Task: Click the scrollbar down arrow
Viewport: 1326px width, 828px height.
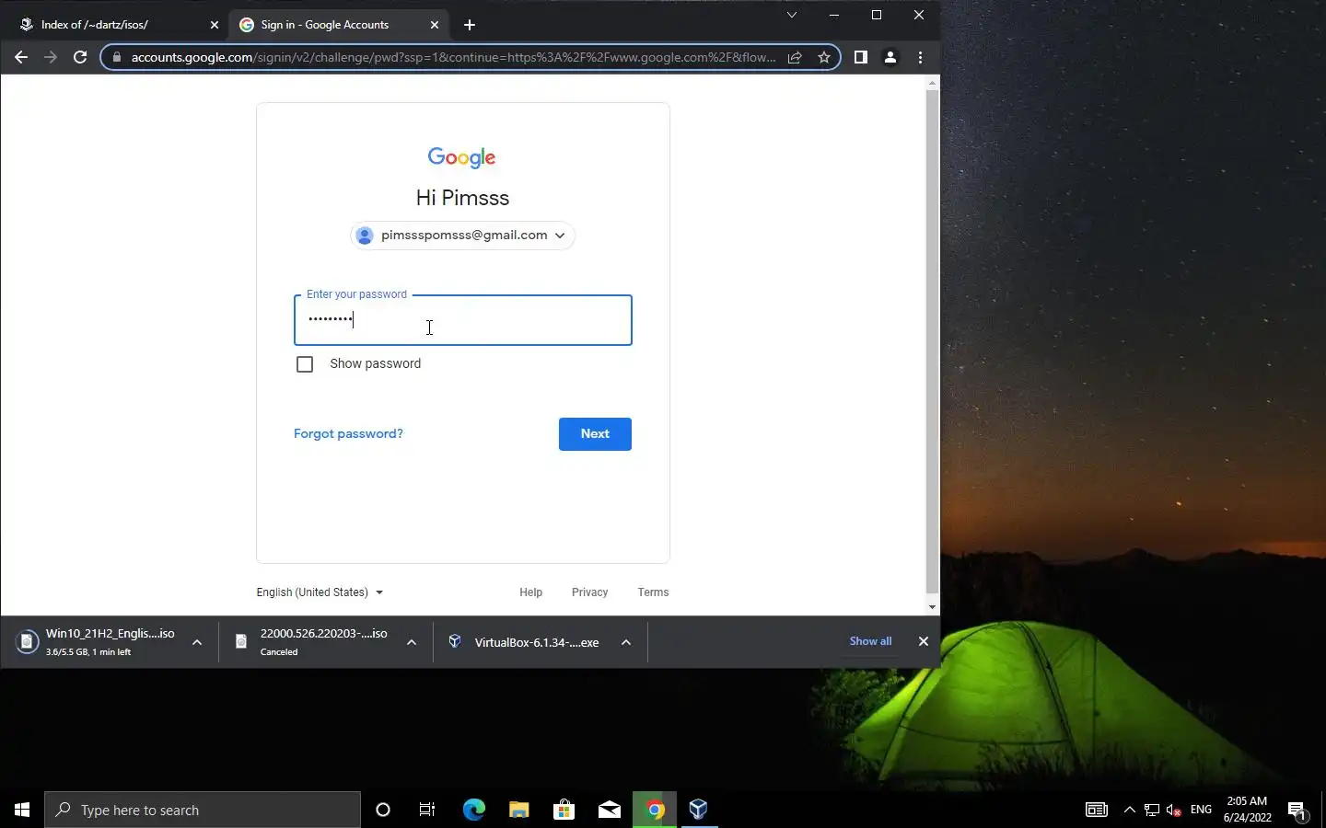Action: point(932,607)
